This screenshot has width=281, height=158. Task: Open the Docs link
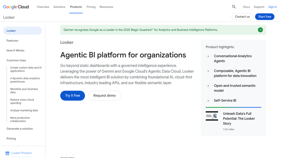click(x=246, y=7)
